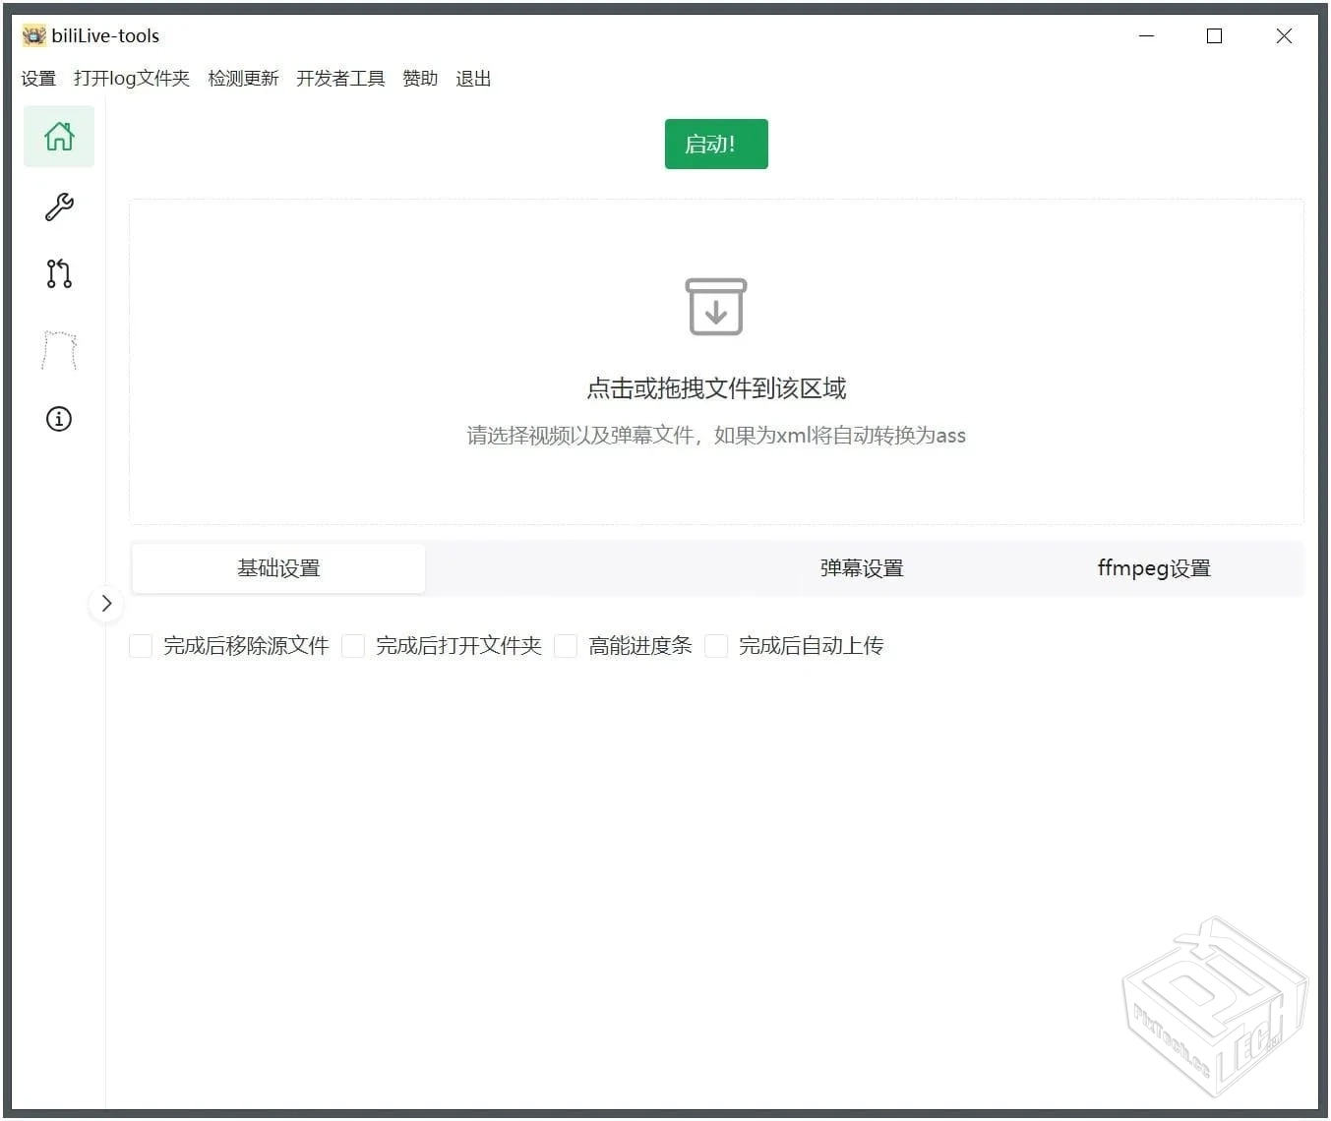The image size is (1331, 1121).
Task: Click the dotted outline icon in the sidebar
Action: (58, 349)
